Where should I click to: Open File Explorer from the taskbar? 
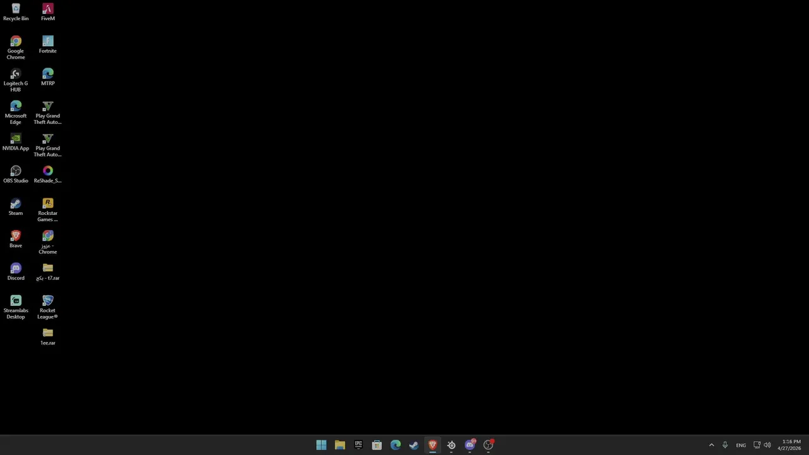tap(340, 445)
